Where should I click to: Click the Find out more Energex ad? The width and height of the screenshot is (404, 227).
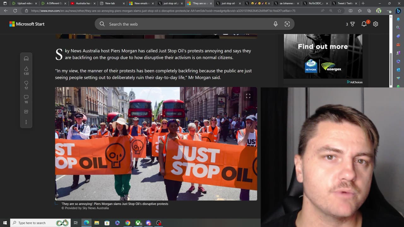(323, 56)
